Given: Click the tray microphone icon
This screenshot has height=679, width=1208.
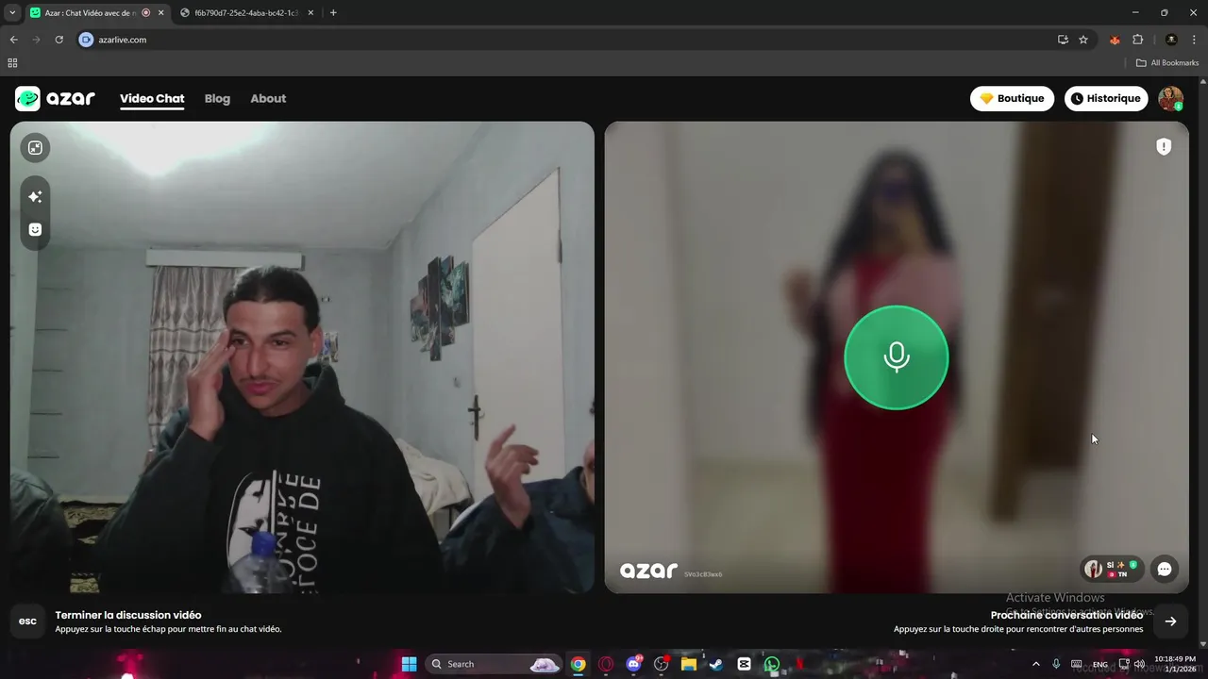Looking at the screenshot, I should 1056,664.
